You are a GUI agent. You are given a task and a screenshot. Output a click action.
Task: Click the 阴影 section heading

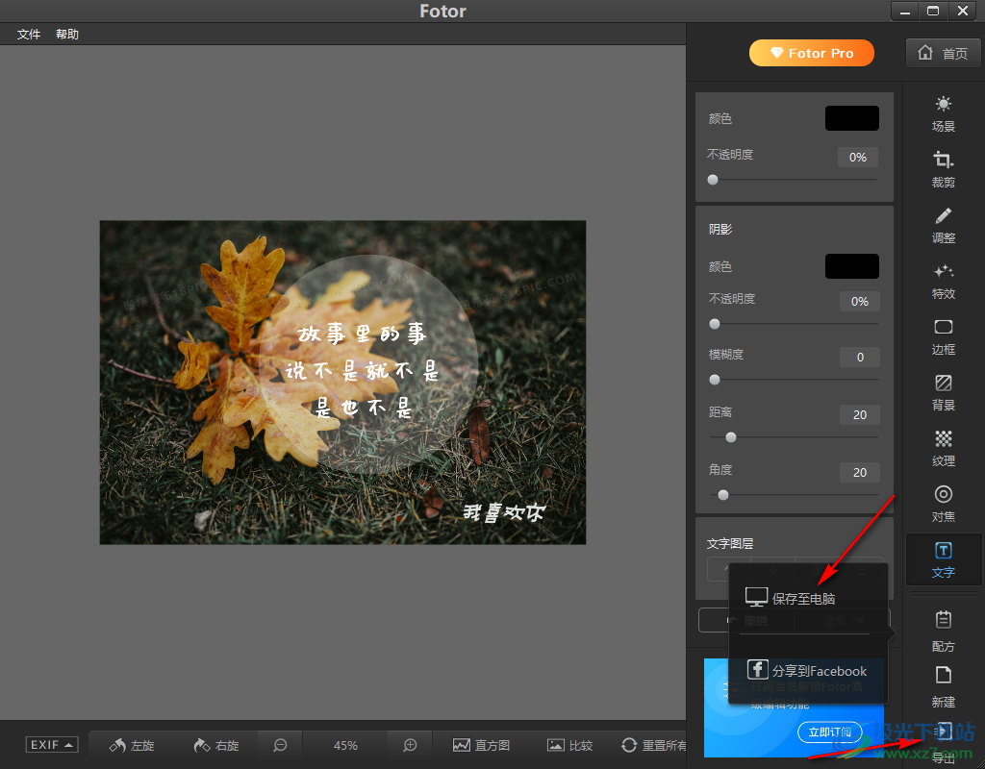click(720, 229)
